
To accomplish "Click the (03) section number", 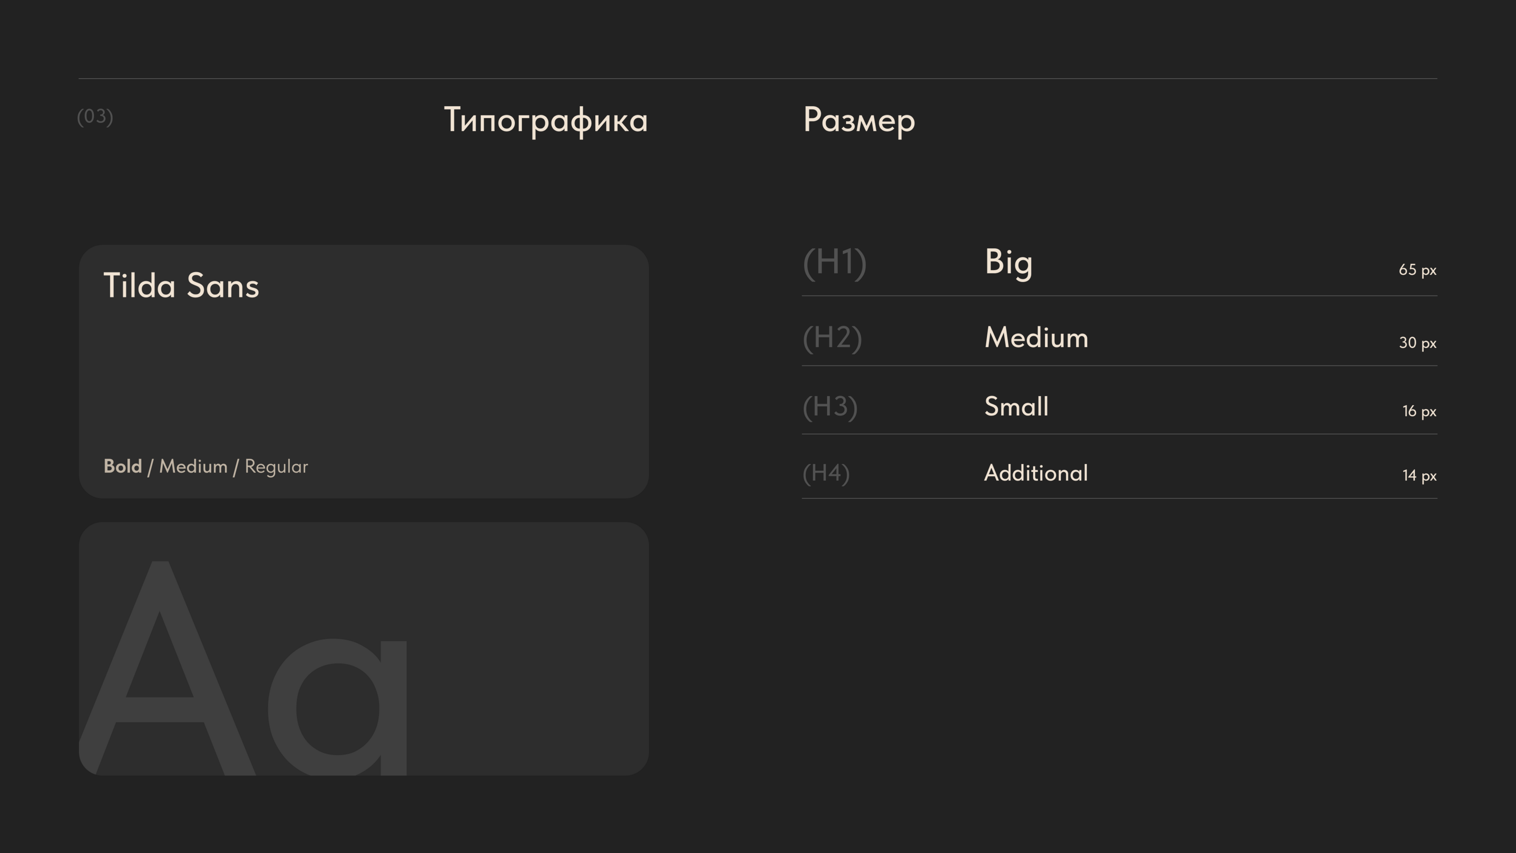I will 95,117.
